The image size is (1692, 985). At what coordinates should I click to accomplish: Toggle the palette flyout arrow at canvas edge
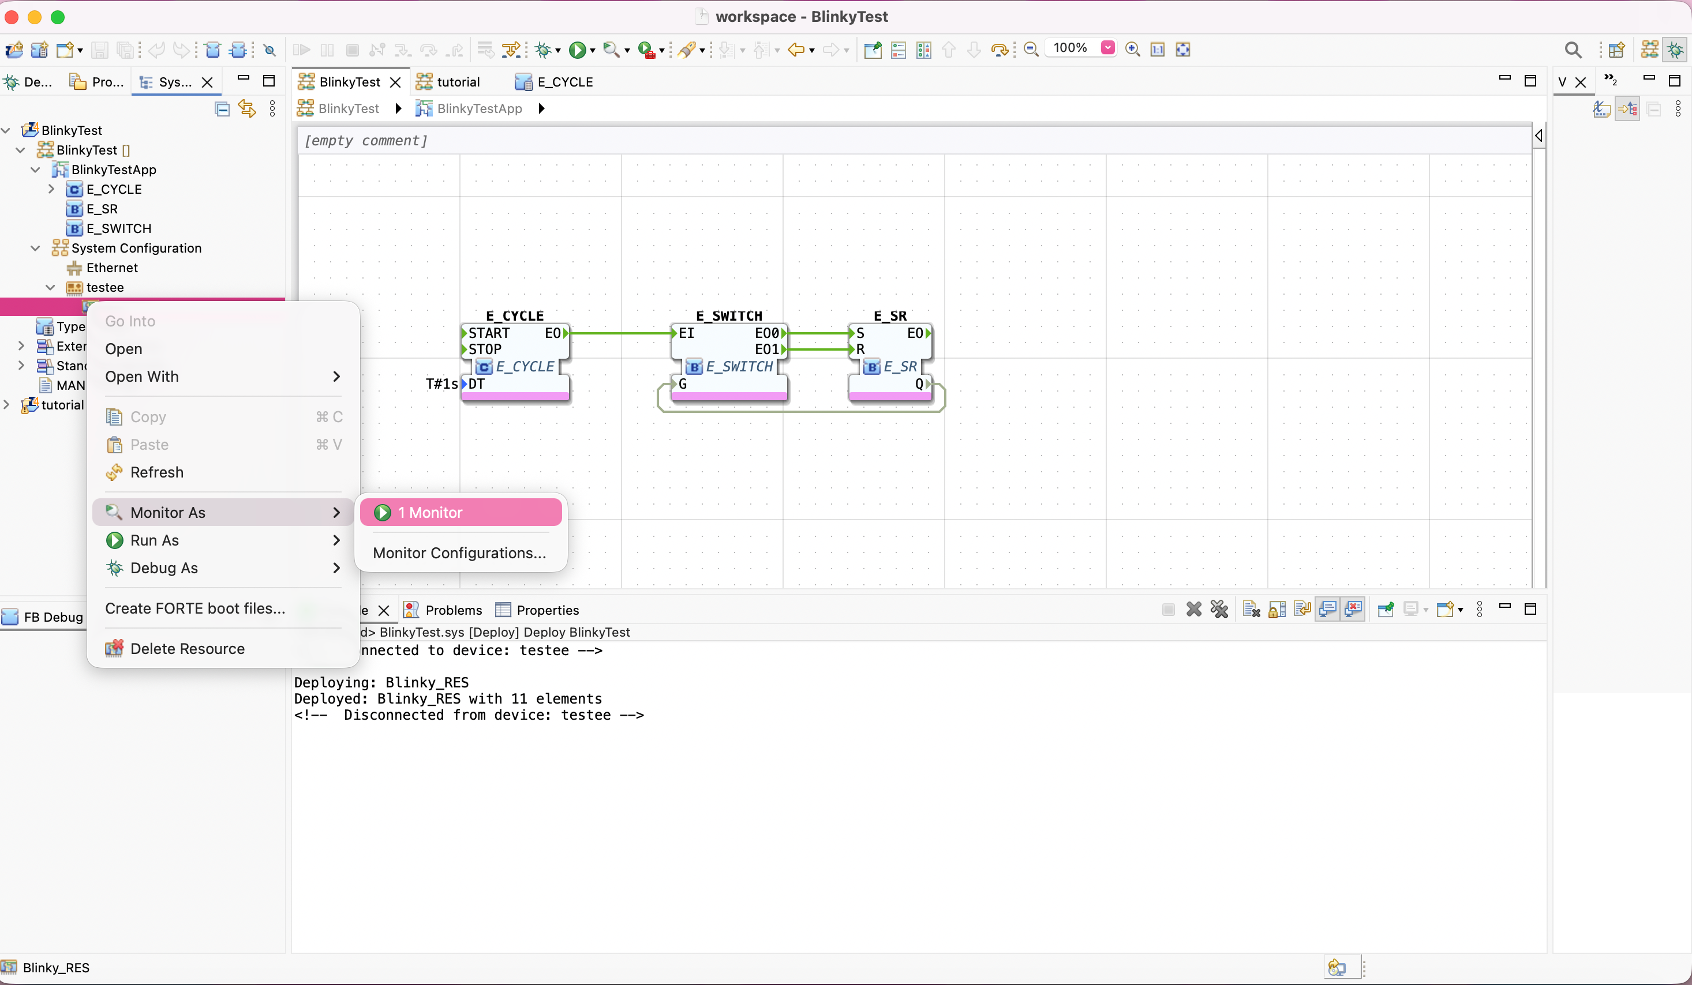click(1539, 136)
